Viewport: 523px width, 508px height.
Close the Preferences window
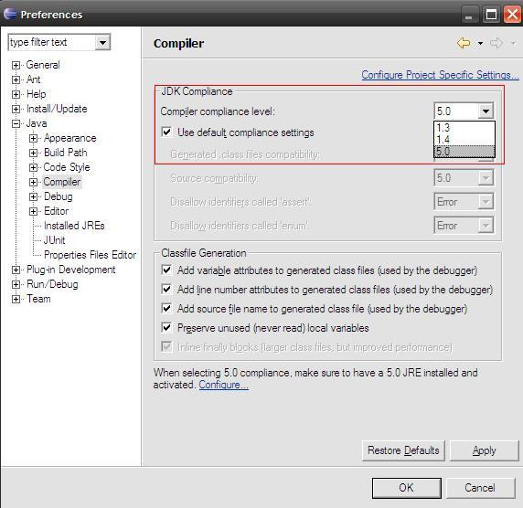click(512, 15)
